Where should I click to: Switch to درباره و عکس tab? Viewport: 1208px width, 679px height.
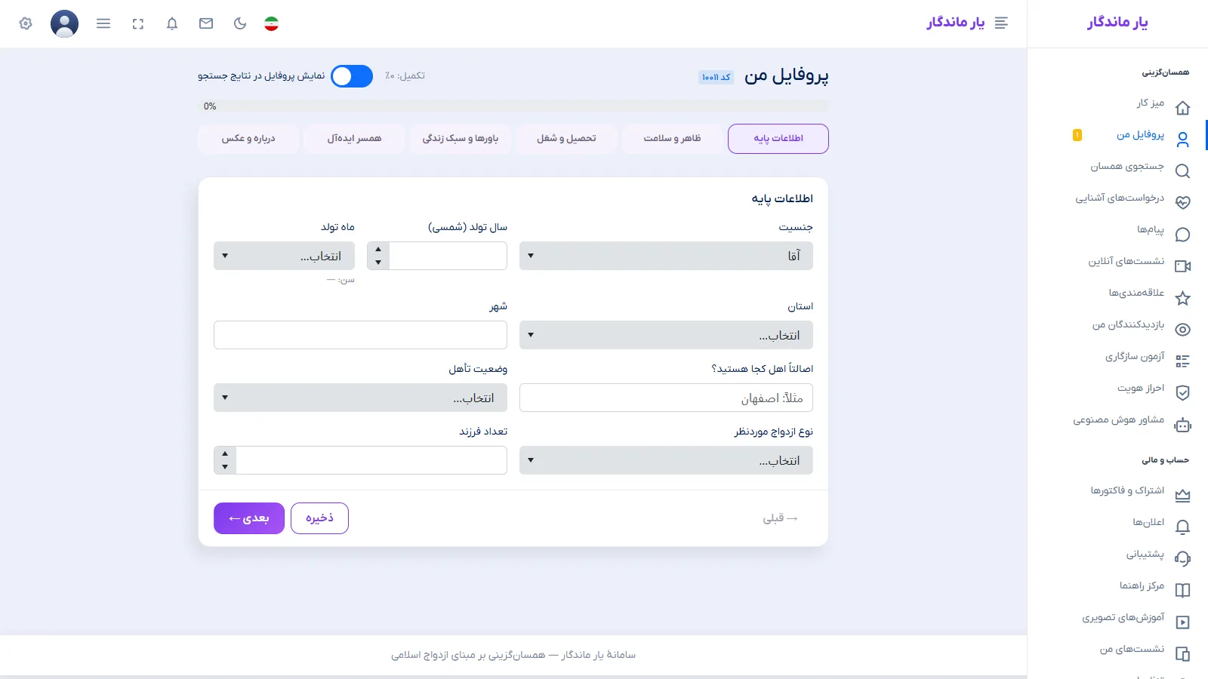(x=248, y=139)
